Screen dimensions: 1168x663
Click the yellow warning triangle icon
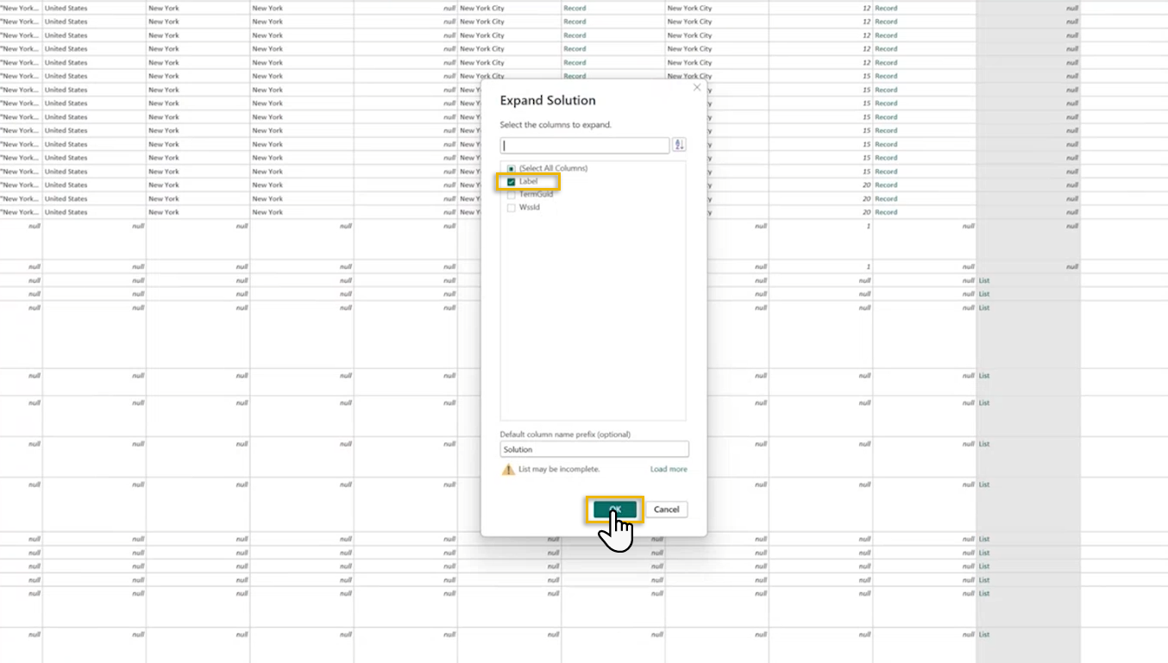pyautogui.click(x=508, y=470)
